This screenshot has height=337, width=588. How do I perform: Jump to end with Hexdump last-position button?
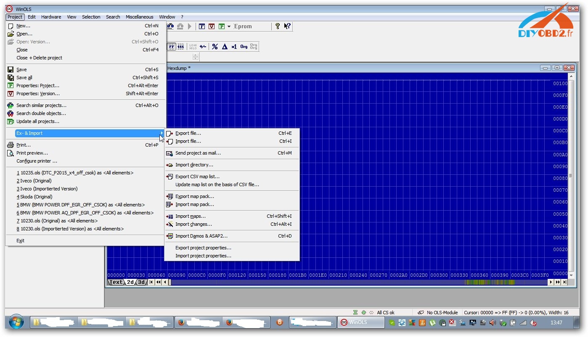tap(565, 282)
